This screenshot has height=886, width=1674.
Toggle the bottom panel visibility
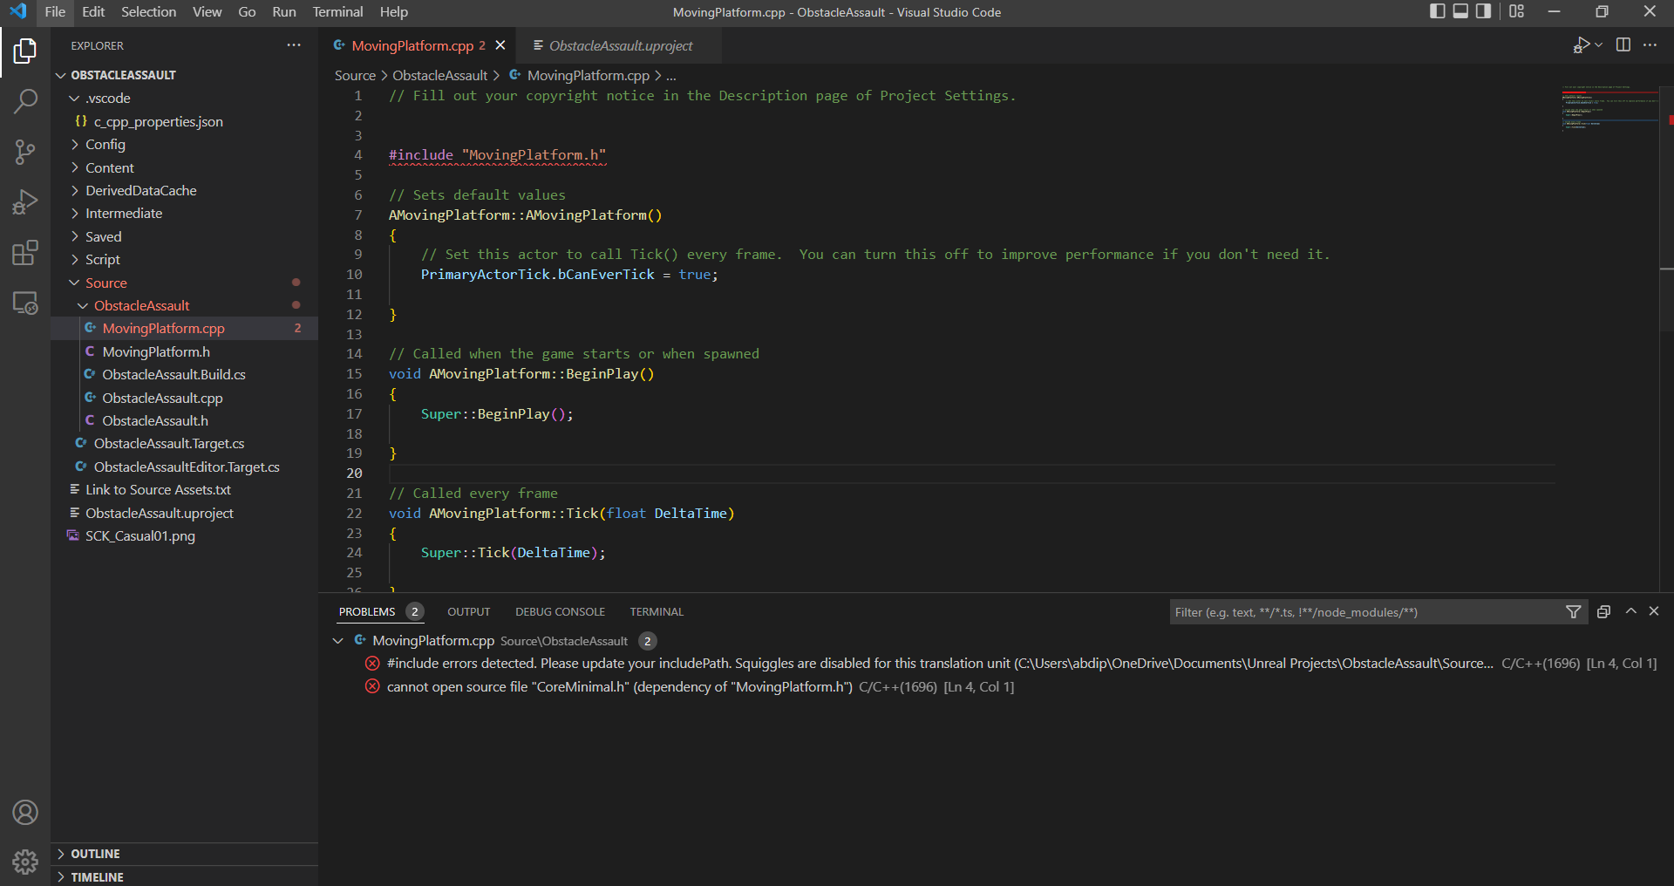click(x=1460, y=11)
